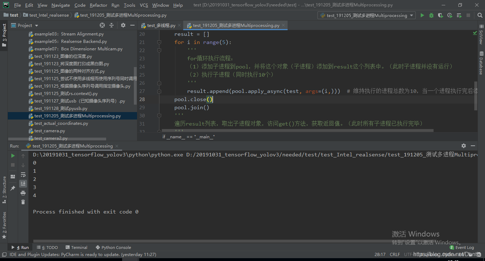The image size is (485, 261).
Task: Toggle scroll to end in console
Action: 23,184
